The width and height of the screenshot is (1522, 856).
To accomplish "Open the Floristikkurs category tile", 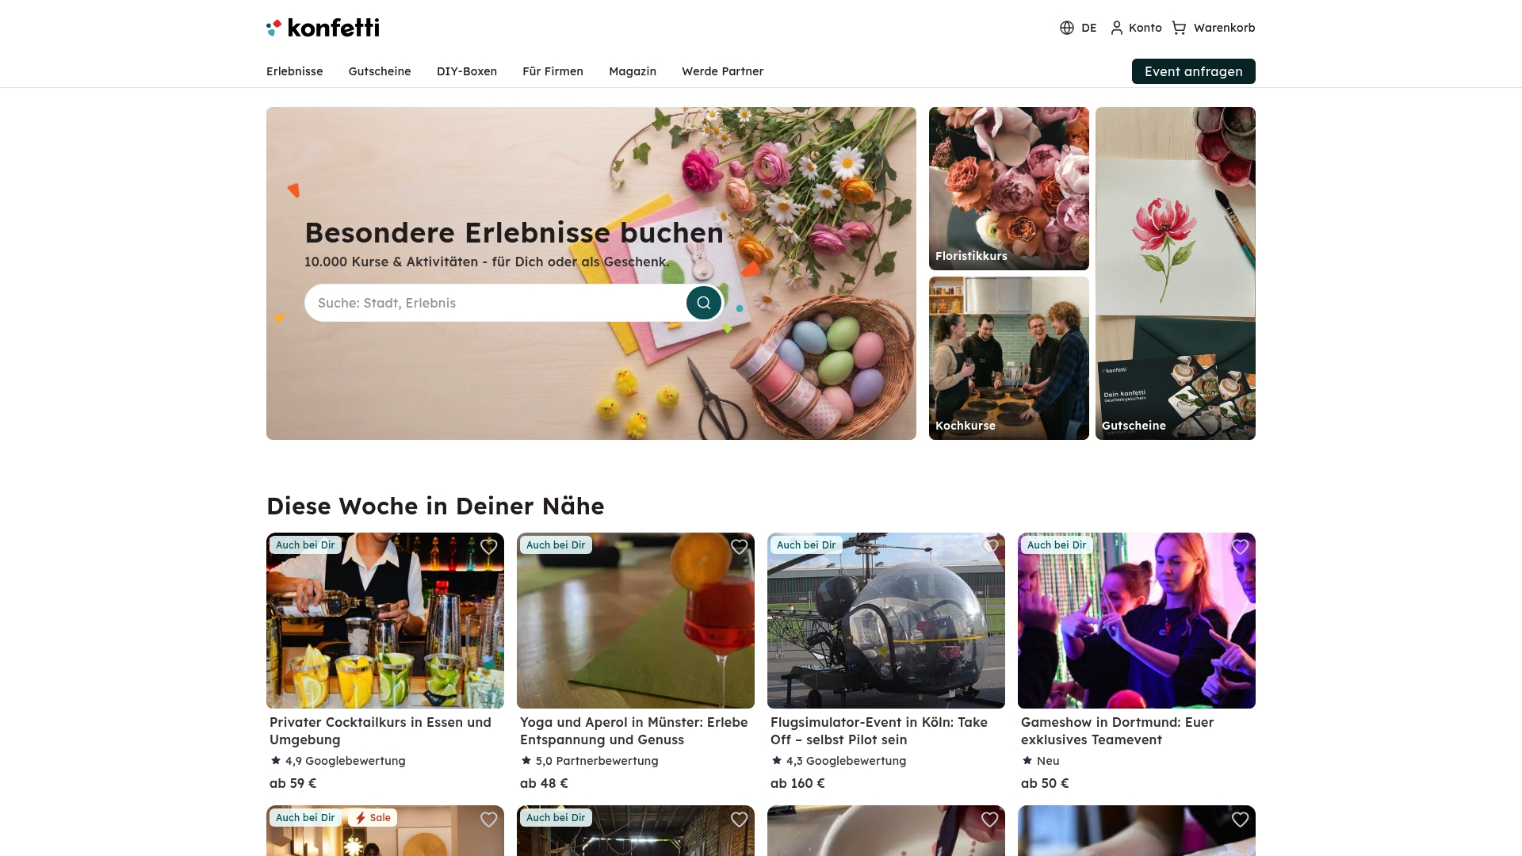I will (x=1009, y=189).
